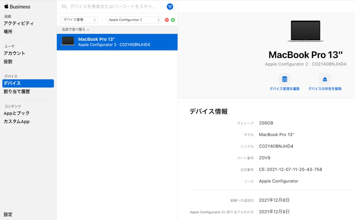This screenshot has height=220, width=355.
Task: Select the MacBook Pro 13" list row
Action: [117, 42]
